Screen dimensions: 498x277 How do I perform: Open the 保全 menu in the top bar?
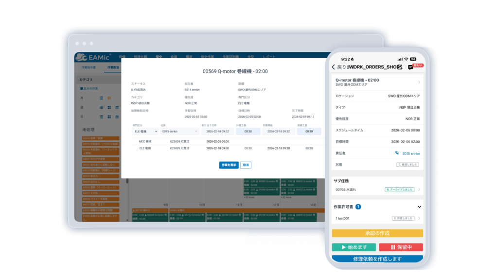(159, 57)
